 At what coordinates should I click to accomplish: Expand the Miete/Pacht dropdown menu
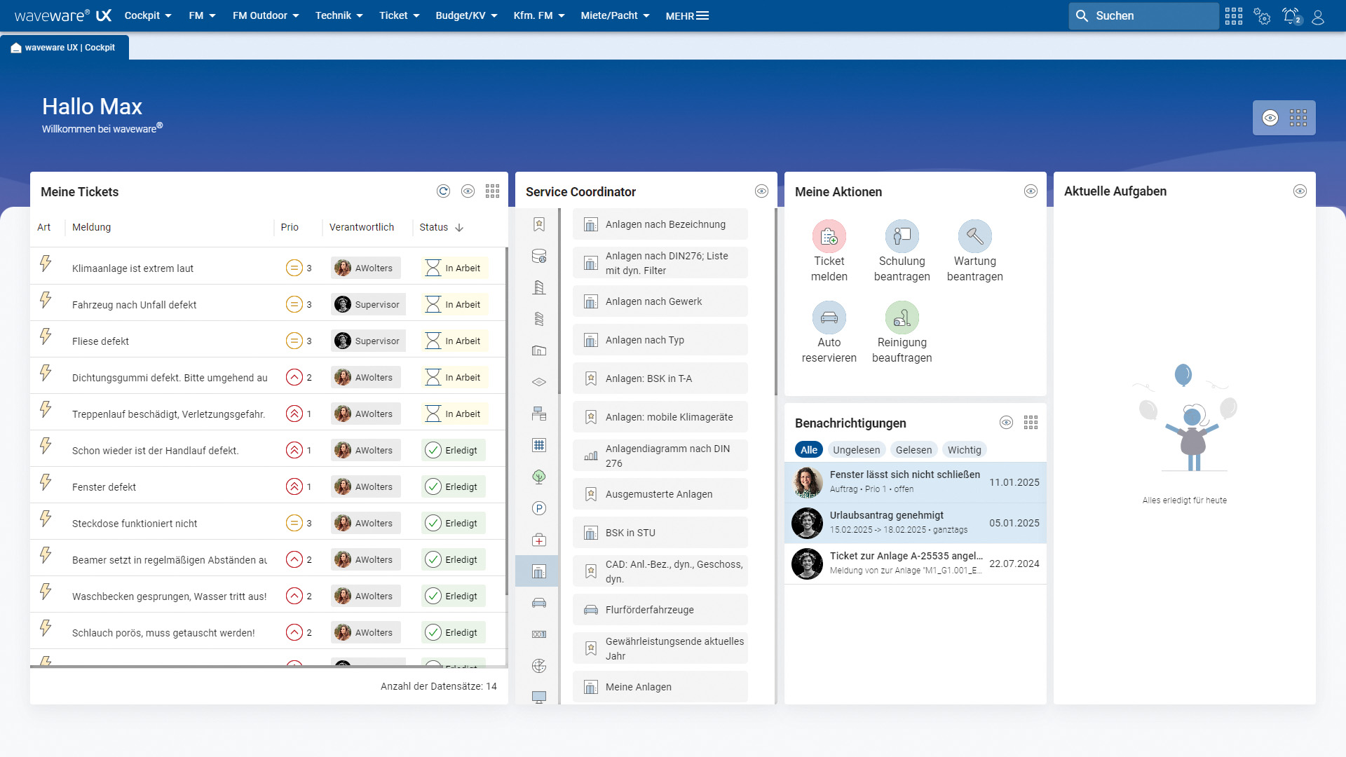tap(615, 15)
